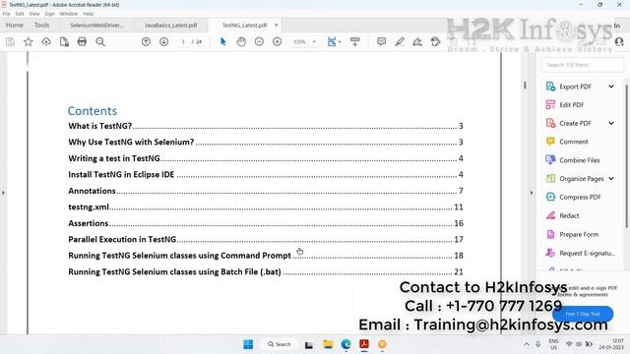Screen dimensions: 630x354
Task: Add a comment with speech bubble icon
Action: tap(381, 41)
